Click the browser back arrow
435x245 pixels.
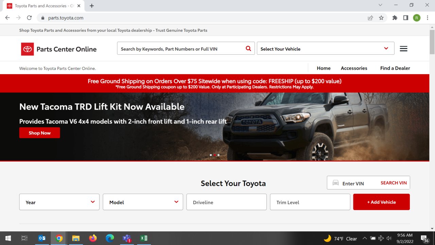pyautogui.click(x=7, y=18)
